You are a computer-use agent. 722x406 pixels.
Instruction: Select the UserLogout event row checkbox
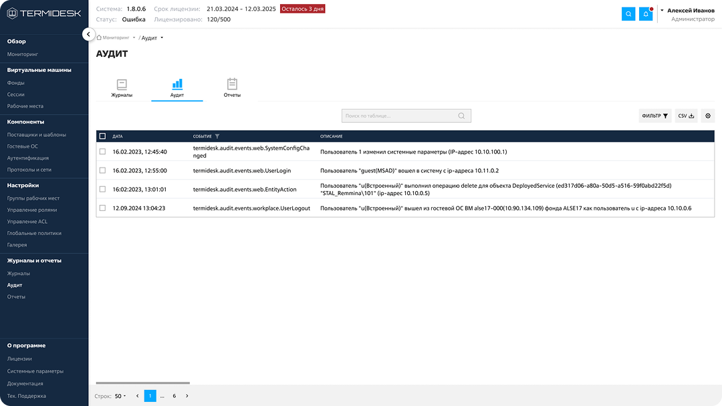tap(102, 208)
